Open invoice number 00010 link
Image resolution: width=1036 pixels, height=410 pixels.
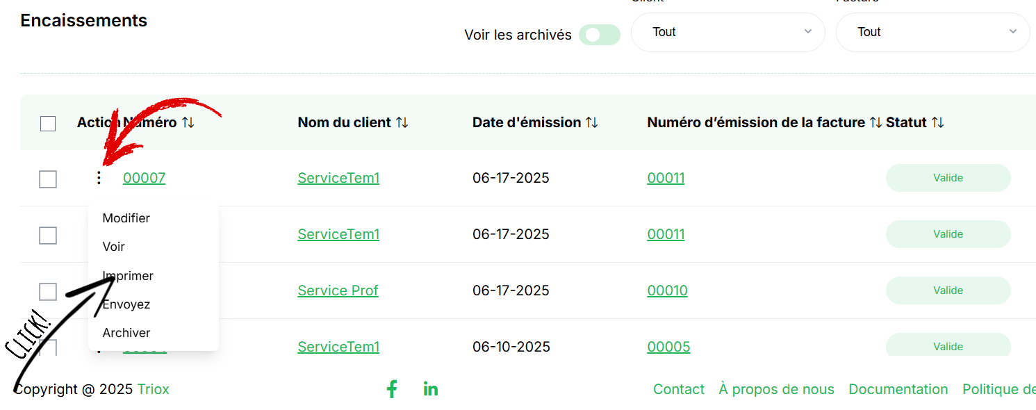(x=667, y=290)
